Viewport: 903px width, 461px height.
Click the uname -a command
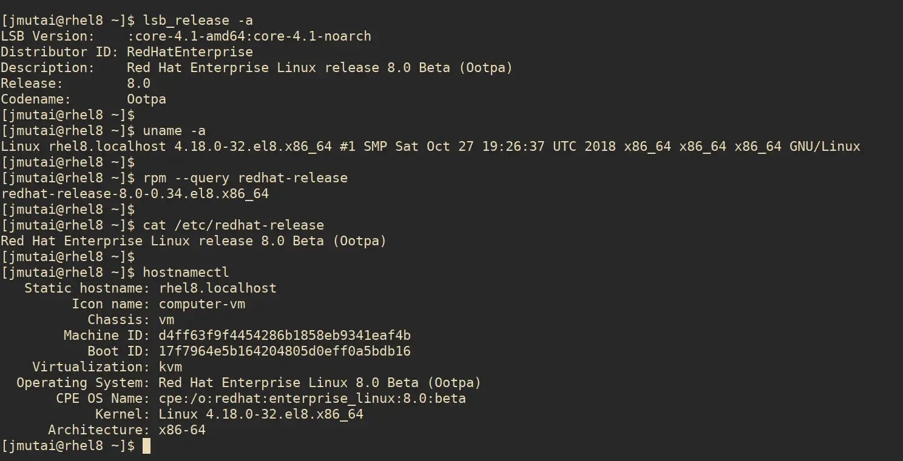click(174, 131)
